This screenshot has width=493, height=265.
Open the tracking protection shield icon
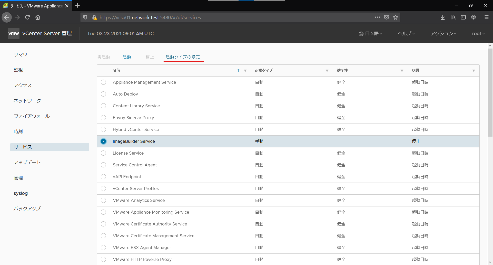(x=85, y=17)
